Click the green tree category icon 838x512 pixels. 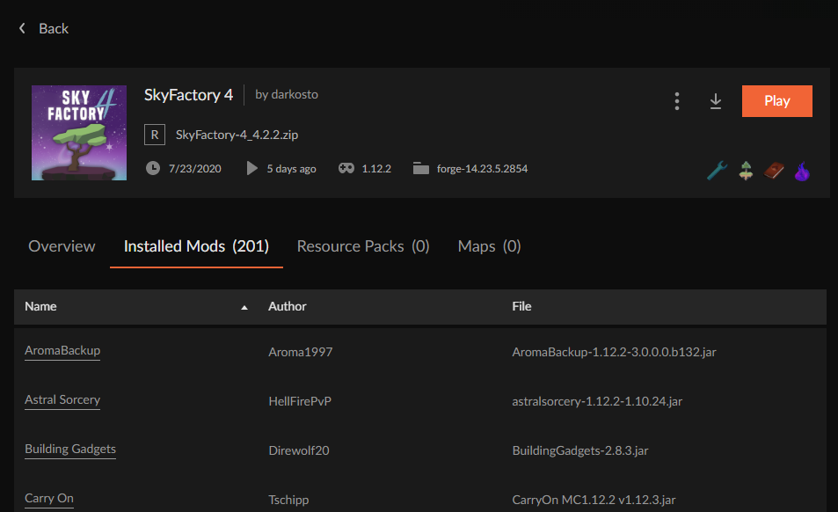[x=746, y=171]
